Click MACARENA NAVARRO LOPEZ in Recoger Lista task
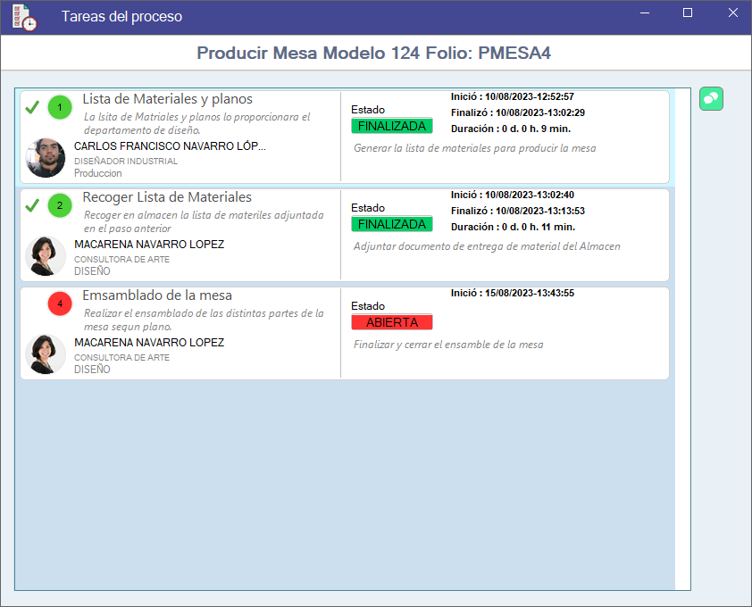752x607 pixels. (x=149, y=245)
